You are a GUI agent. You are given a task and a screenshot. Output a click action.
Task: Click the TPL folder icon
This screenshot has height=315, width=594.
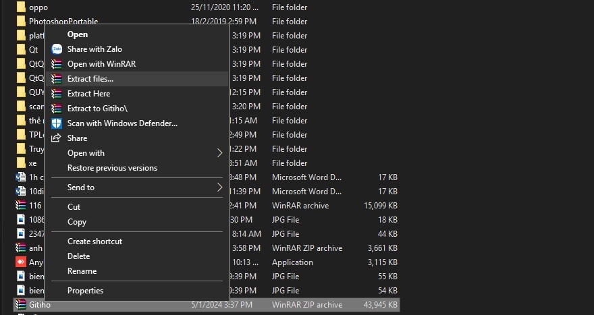pyautogui.click(x=21, y=134)
